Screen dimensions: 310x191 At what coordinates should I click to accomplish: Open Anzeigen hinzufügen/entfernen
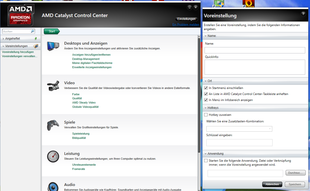tap(91, 55)
